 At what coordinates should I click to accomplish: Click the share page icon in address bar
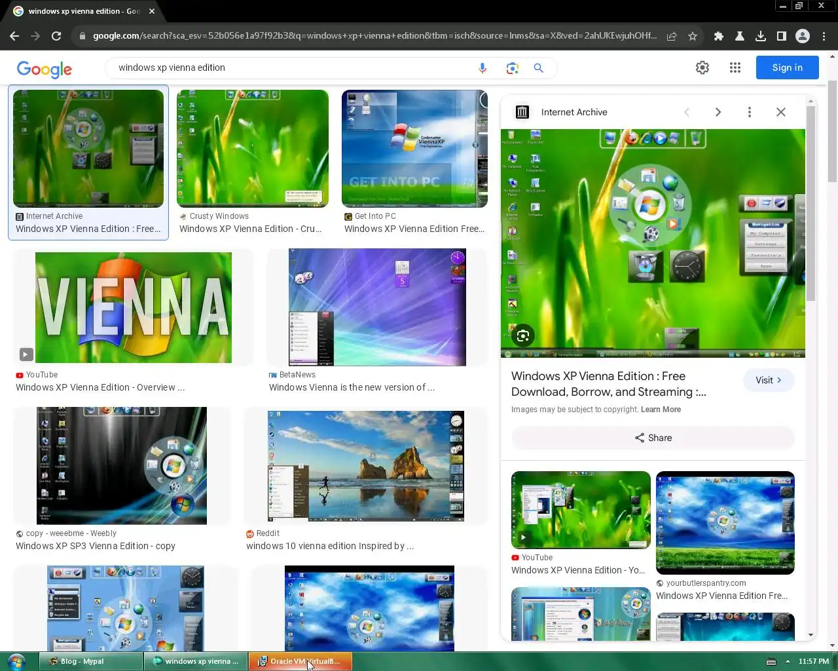(x=672, y=36)
